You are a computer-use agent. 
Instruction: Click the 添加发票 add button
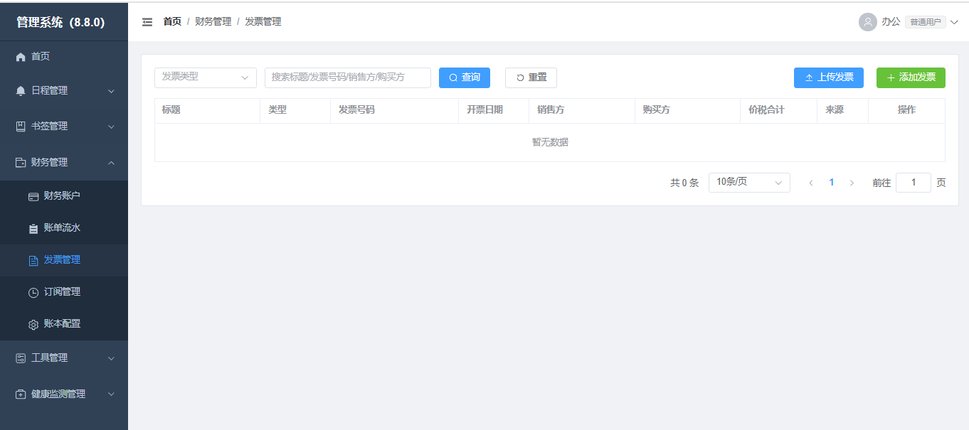[x=911, y=77]
